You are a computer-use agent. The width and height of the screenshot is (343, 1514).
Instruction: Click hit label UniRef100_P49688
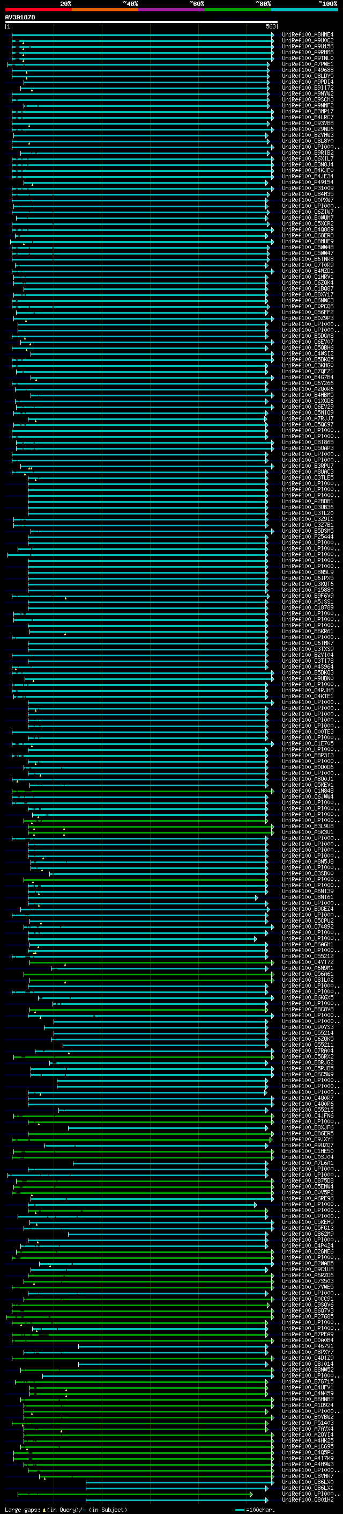[308, 70]
